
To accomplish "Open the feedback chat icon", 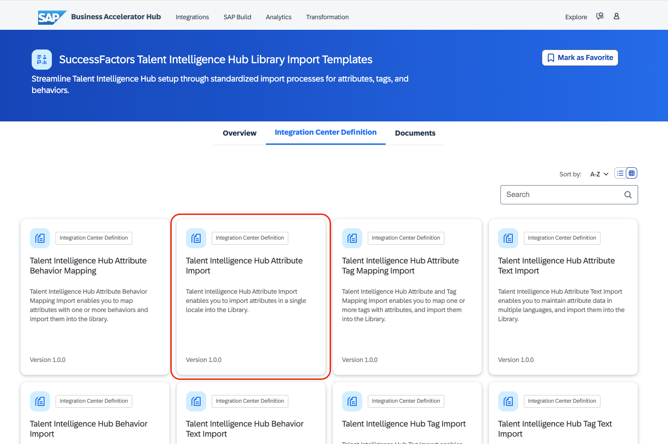I will 600,16.
